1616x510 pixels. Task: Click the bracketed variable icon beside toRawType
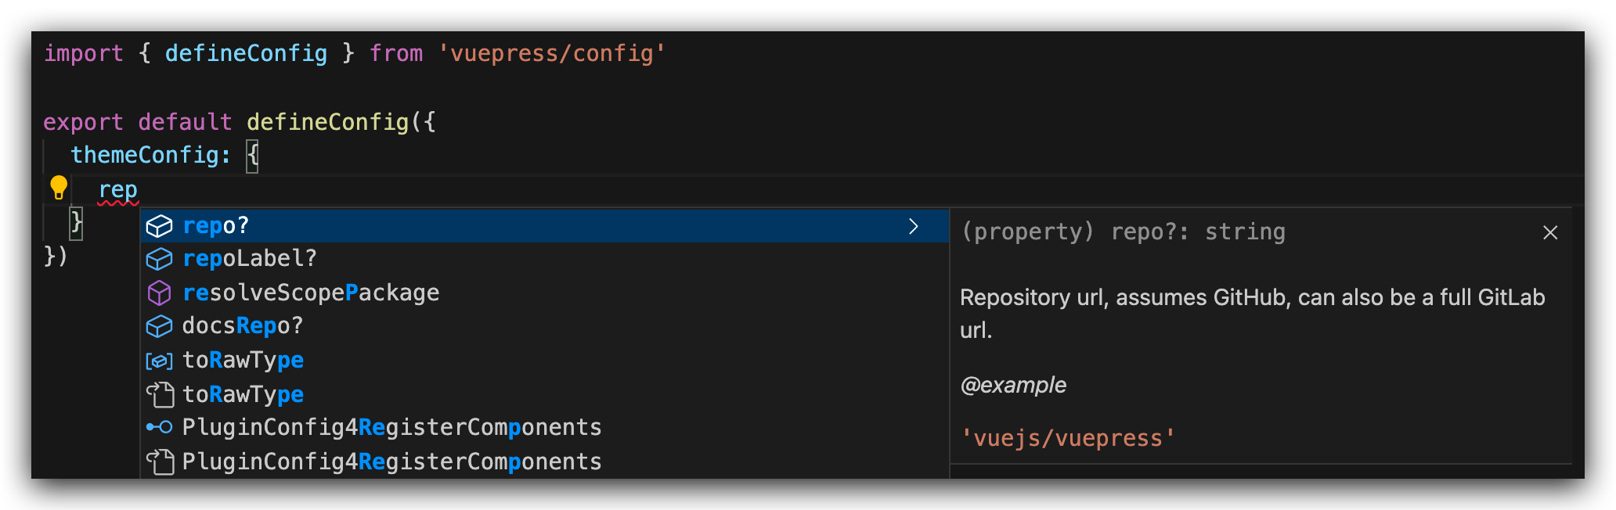[x=159, y=361]
